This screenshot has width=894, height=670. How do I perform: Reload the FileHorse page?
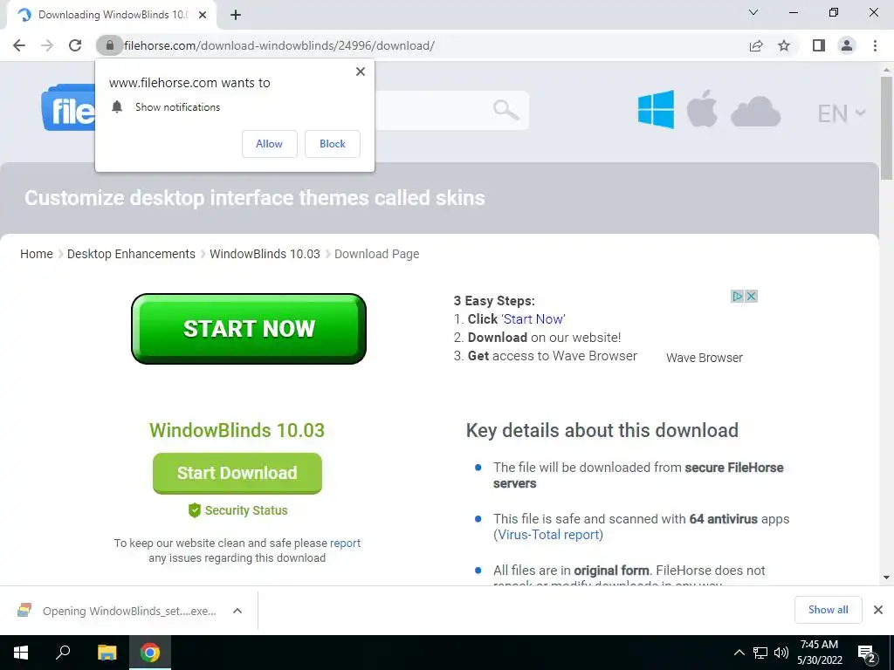coord(75,45)
